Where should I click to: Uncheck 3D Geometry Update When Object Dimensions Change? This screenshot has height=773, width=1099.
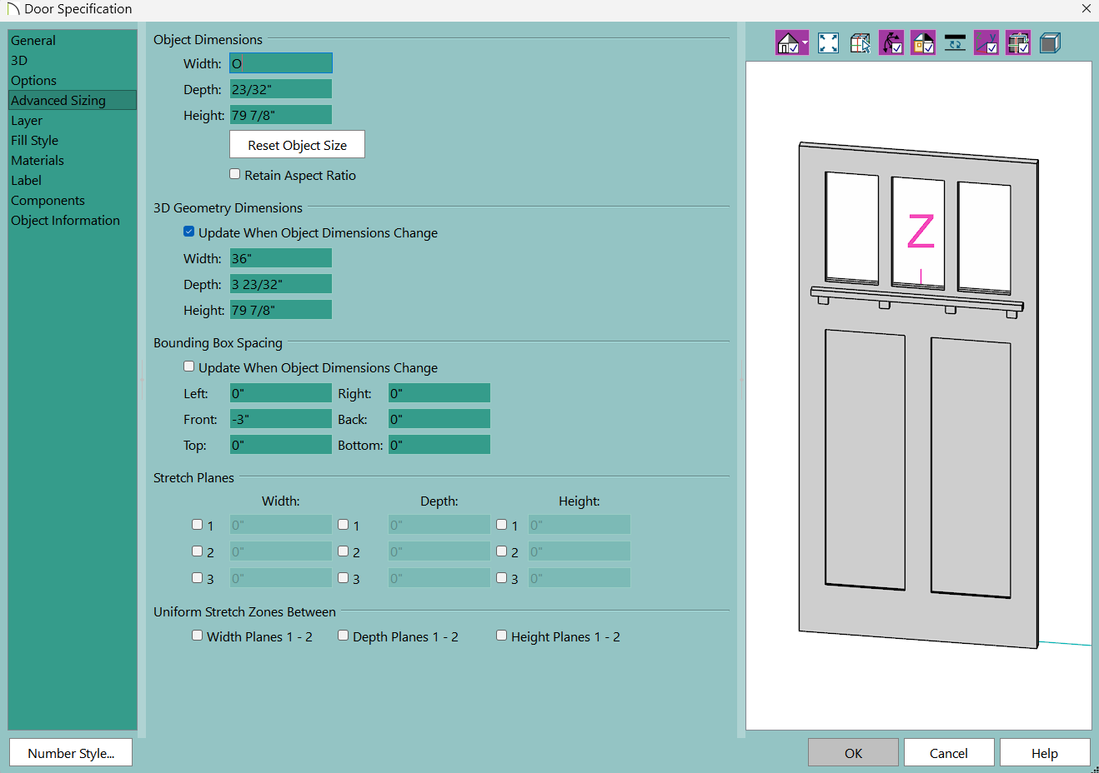coord(189,232)
